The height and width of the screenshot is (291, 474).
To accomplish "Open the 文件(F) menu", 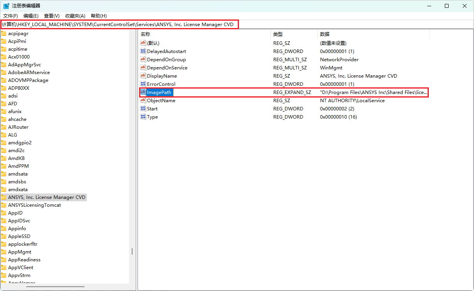I will pyautogui.click(x=11, y=16).
